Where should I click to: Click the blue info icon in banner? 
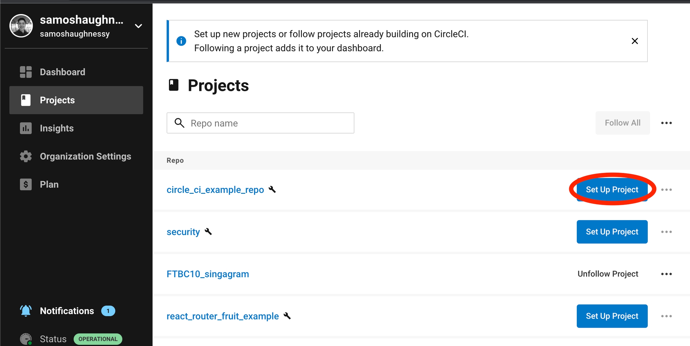point(181,41)
